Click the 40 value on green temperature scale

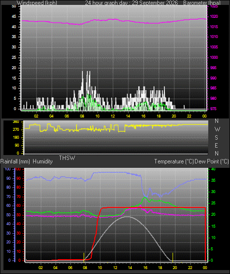pyautogui.click(x=213, y=169)
